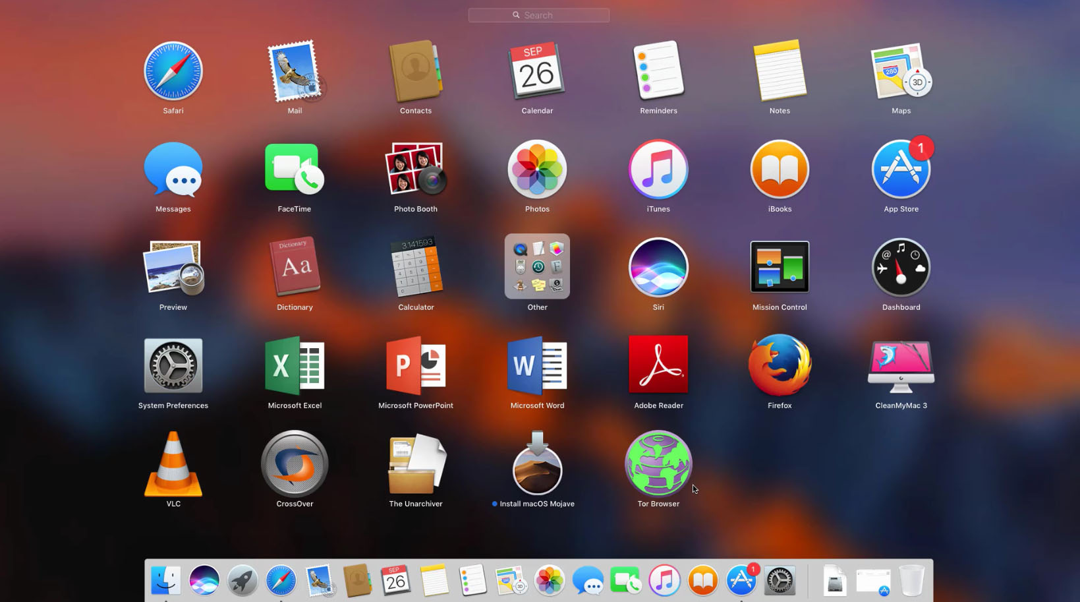Launch Photo Booth app
The image size is (1080, 602).
pos(416,169)
